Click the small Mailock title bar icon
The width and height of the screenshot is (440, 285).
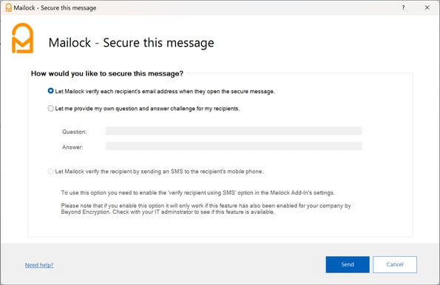(9, 7)
